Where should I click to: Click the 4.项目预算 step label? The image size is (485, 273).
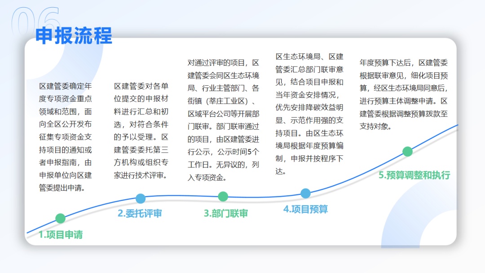click(305, 209)
